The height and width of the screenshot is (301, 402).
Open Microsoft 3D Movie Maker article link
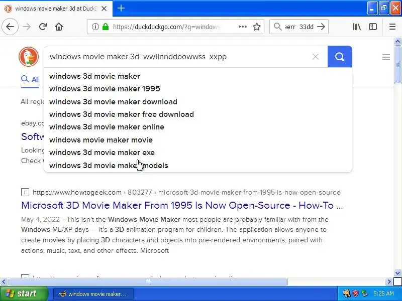click(x=182, y=205)
